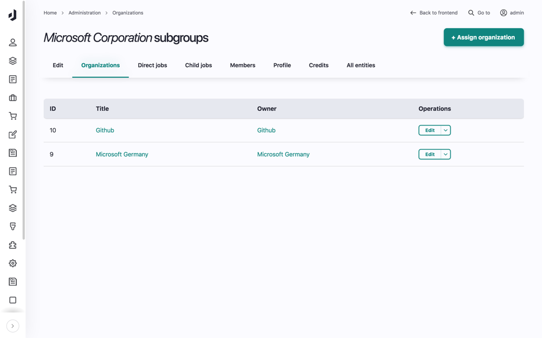Click the app logo in the sidebar
This screenshot has height=338, width=542.
point(12,15)
